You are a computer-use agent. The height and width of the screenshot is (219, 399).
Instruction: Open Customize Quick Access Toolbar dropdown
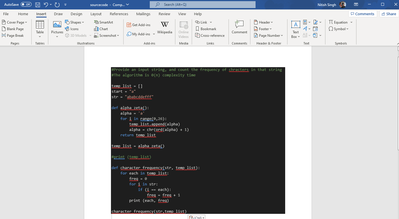tap(66, 5)
